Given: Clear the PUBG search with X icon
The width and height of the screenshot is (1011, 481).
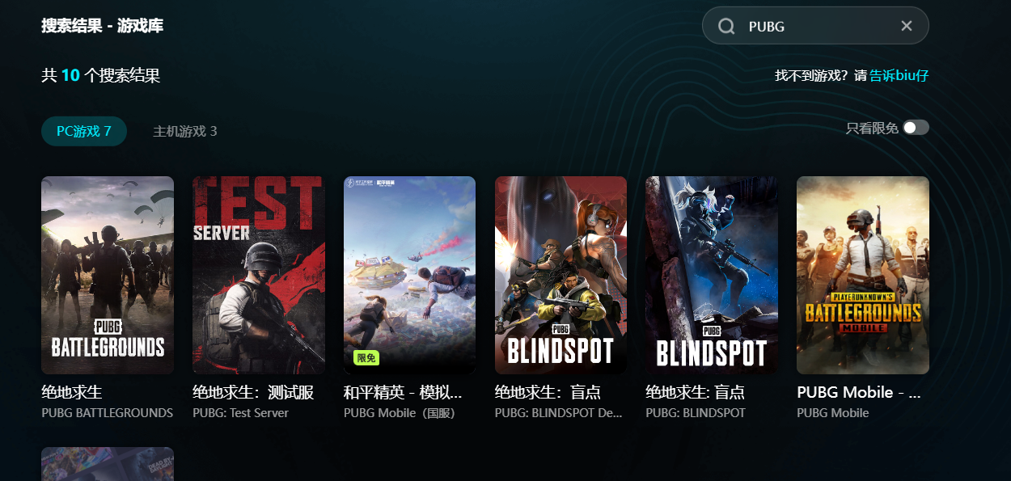Looking at the screenshot, I should (907, 27).
